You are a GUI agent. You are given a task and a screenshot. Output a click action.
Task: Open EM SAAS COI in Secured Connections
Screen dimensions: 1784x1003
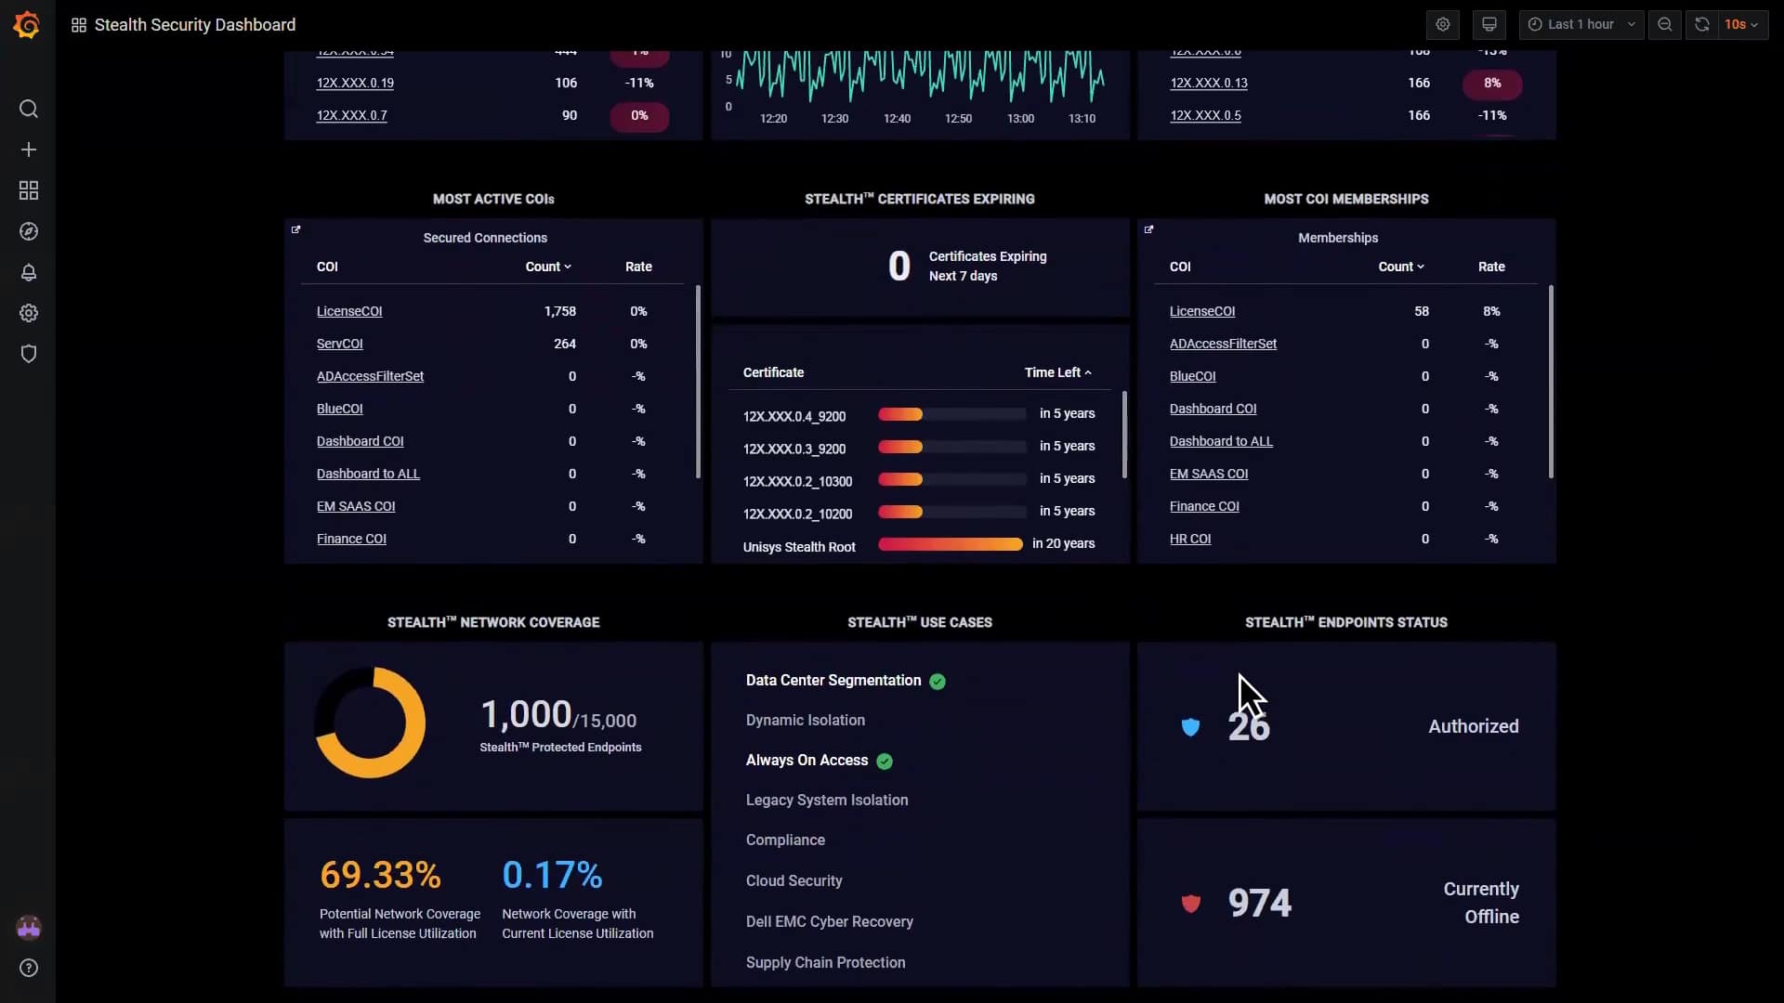click(356, 507)
